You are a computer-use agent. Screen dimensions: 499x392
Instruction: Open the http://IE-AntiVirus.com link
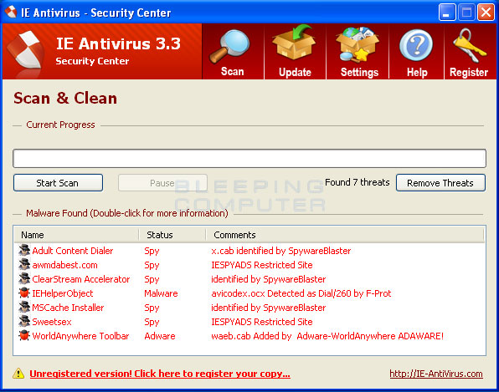[x=436, y=374]
